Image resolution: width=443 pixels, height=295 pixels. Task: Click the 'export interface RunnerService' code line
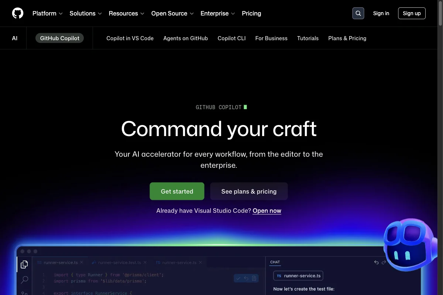click(x=93, y=293)
